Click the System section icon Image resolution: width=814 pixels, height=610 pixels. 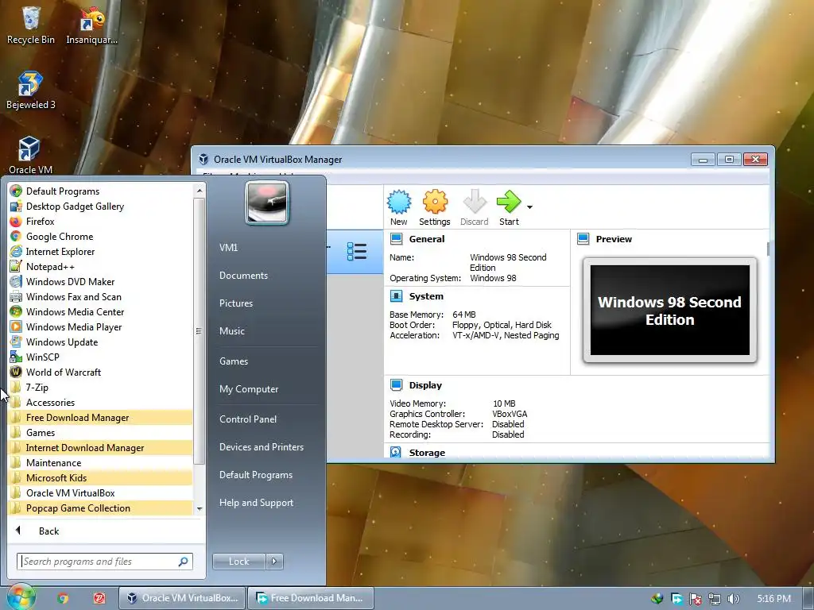point(397,296)
